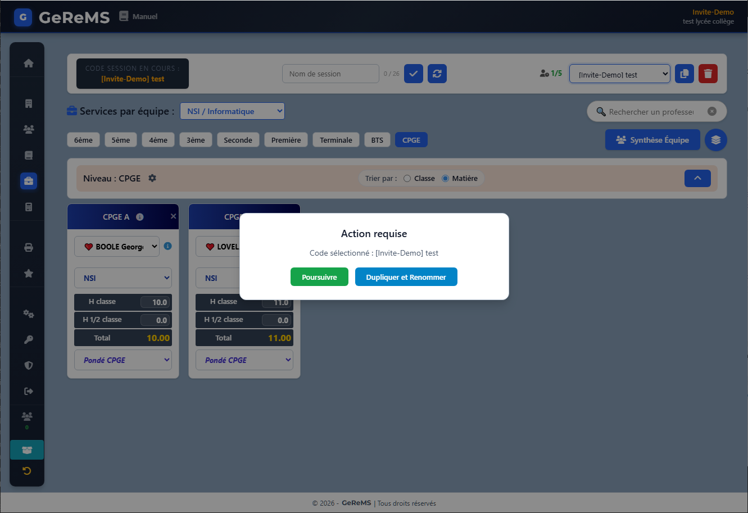748x513 pixels.
Task: Click the yellow undo arrow icon in sidebar
Action: coord(27,471)
